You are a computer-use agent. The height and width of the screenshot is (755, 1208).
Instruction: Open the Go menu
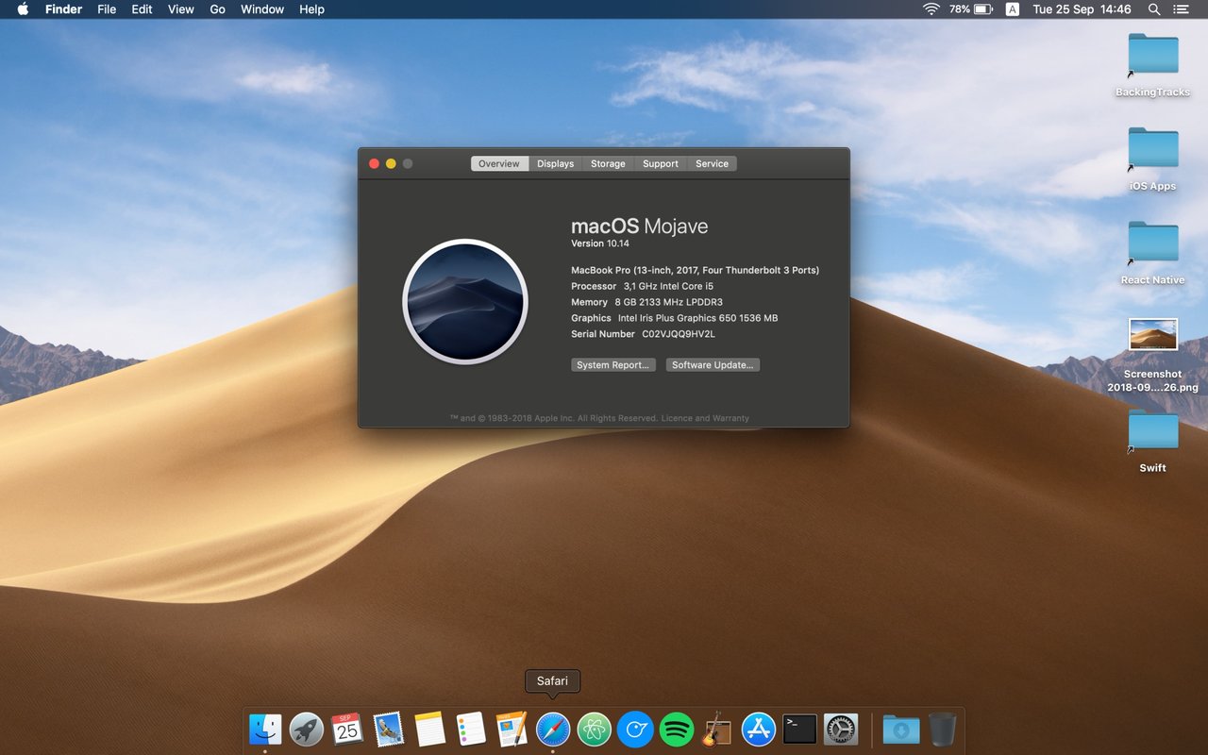click(217, 9)
